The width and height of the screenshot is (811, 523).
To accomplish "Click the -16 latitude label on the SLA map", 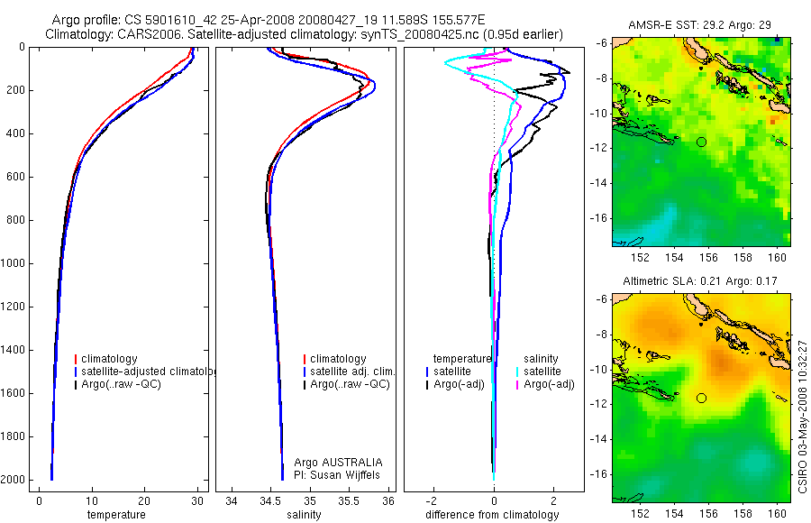I will [x=598, y=474].
